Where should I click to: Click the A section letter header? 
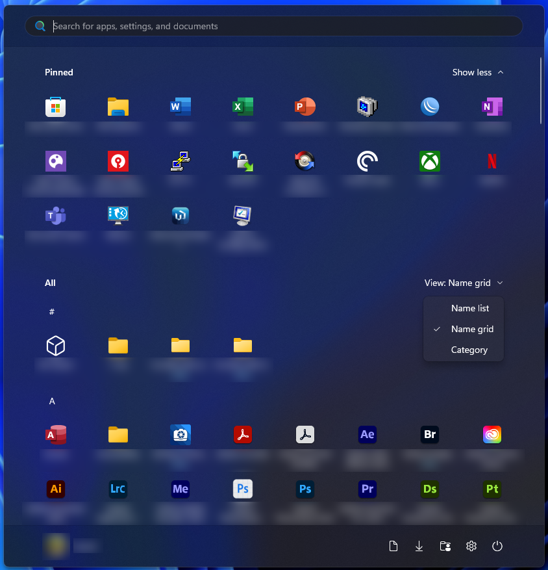(x=52, y=401)
